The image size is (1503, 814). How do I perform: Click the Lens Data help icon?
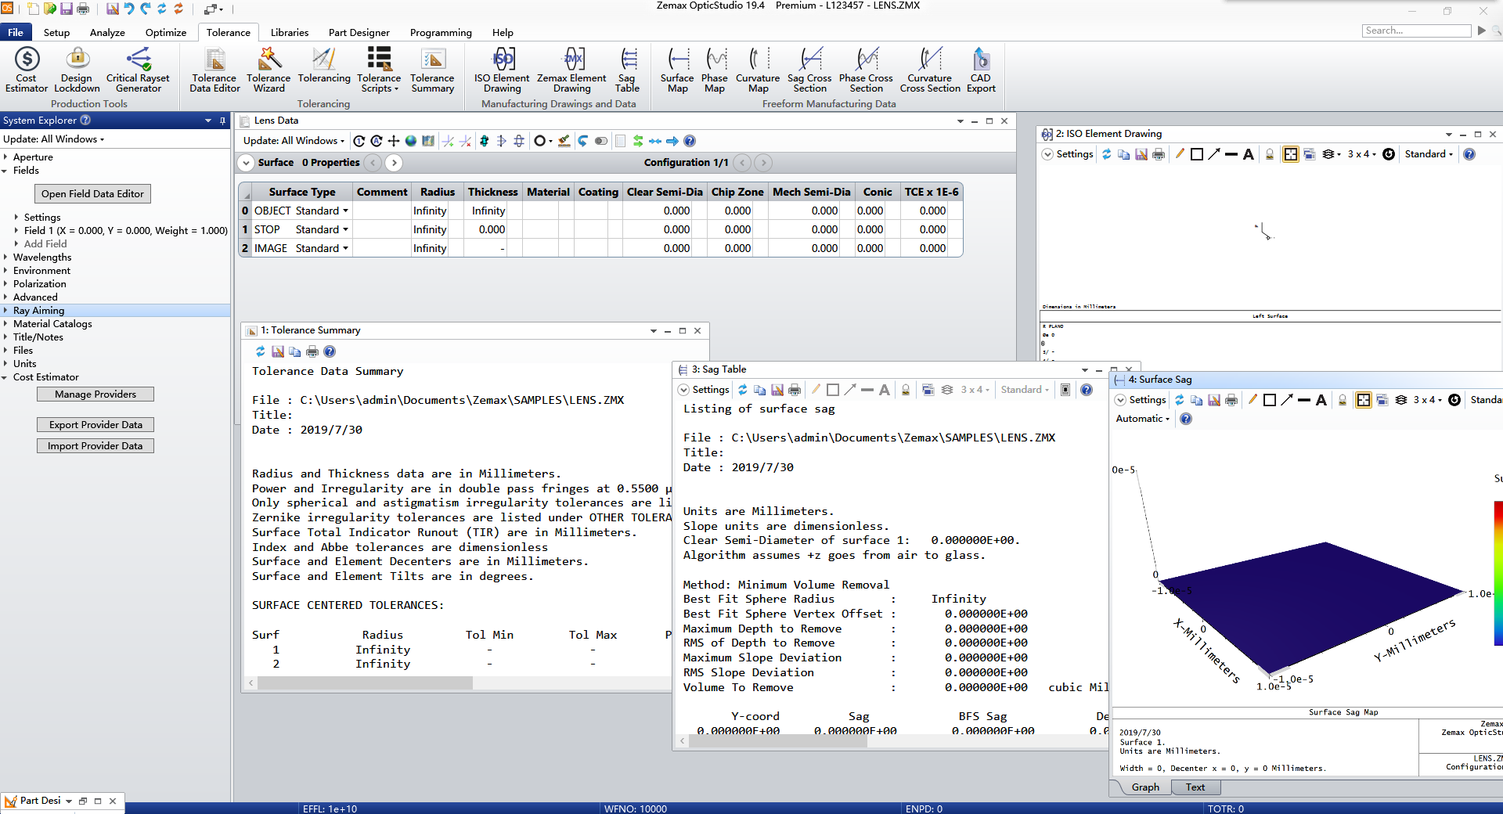click(690, 141)
